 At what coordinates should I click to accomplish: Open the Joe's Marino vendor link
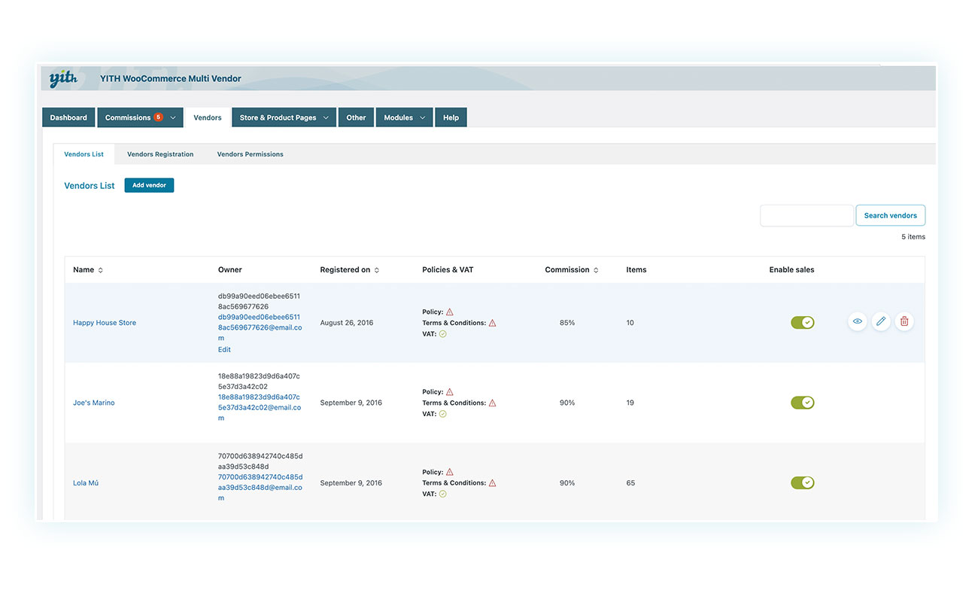[x=93, y=402]
